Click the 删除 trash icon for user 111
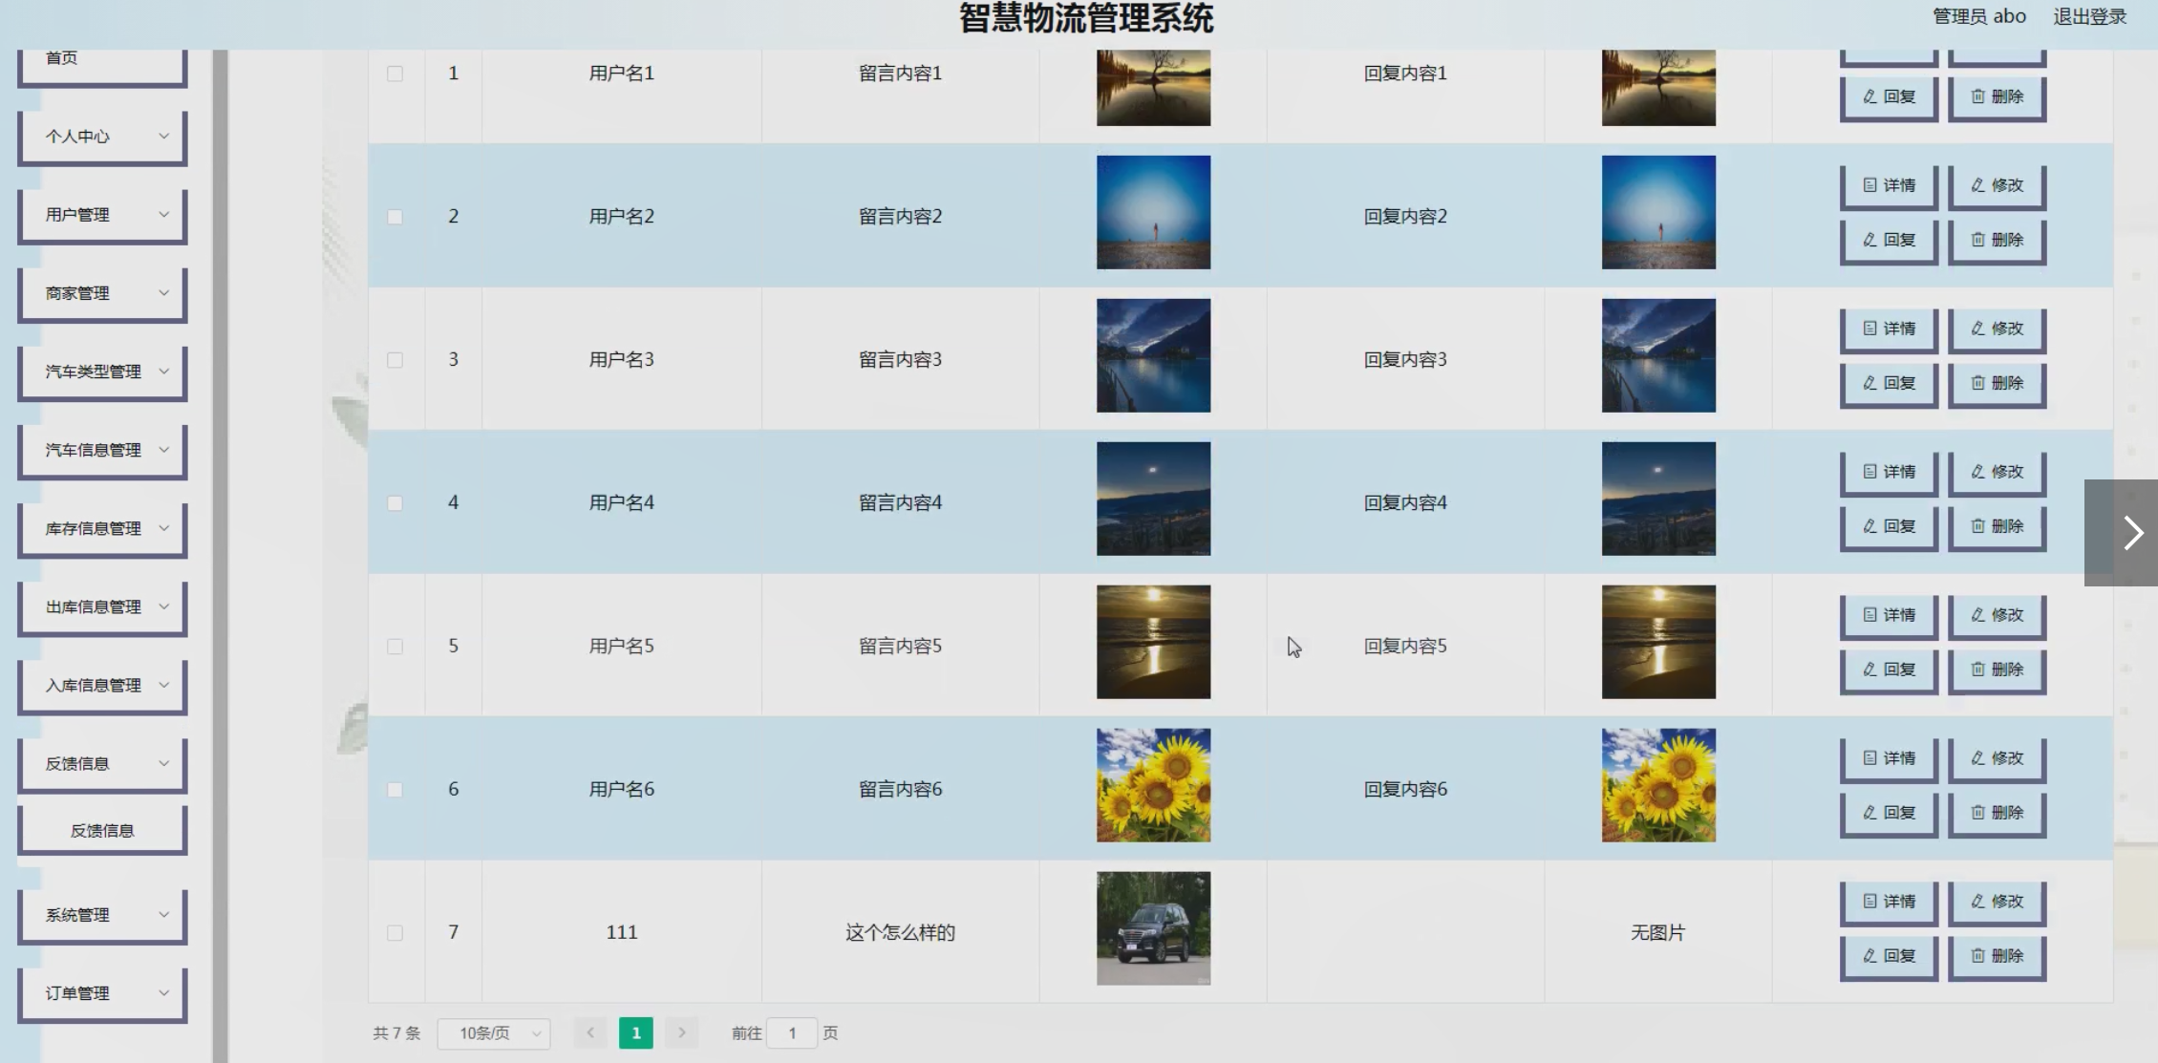The image size is (2158, 1063). pos(1977,956)
